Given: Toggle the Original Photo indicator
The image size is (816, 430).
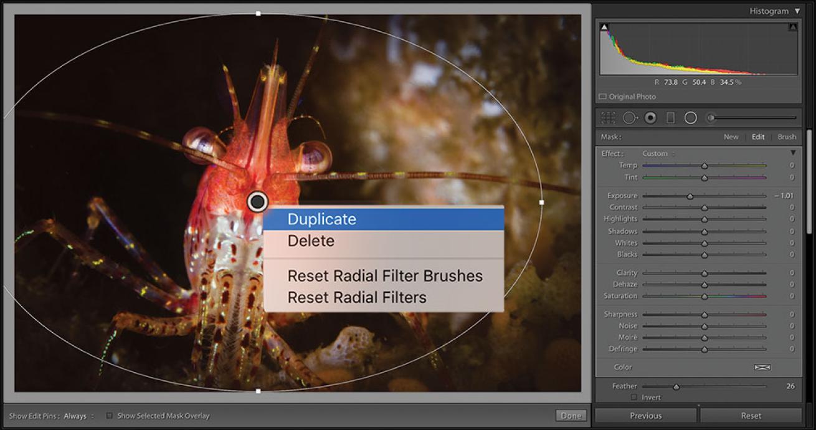Looking at the screenshot, I should point(602,97).
